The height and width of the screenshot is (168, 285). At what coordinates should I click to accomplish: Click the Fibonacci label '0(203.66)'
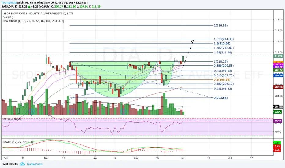[x=221, y=98]
